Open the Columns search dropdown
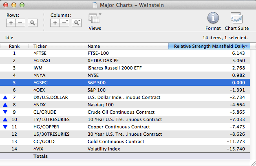 (x=76, y=23)
